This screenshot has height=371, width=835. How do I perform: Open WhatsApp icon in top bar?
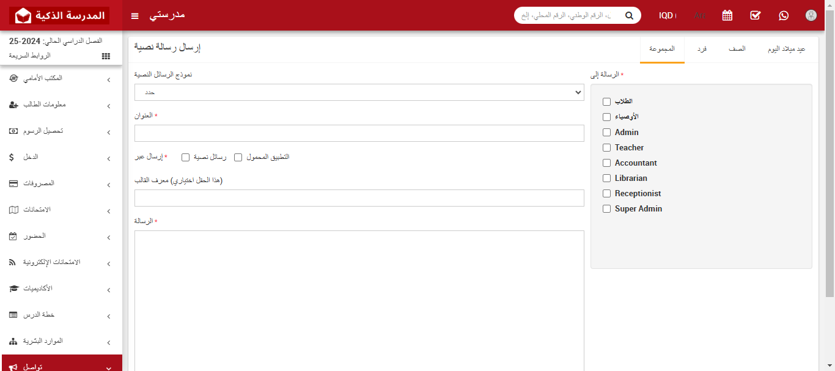click(784, 15)
